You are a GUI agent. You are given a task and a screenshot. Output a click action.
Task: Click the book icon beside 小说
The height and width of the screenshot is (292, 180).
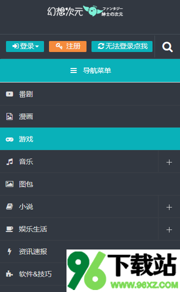click(x=9, y=206)
